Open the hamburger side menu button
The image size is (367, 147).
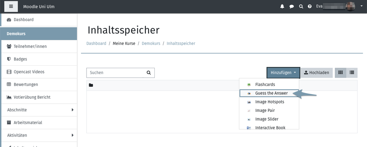[x=11, y=6]
